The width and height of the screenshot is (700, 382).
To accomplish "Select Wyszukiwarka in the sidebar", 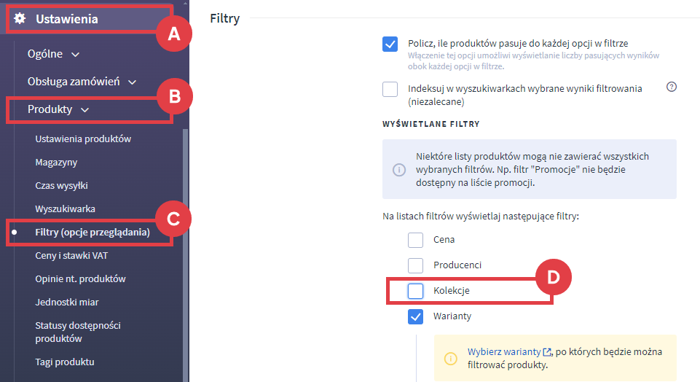I will pos(65,208).
